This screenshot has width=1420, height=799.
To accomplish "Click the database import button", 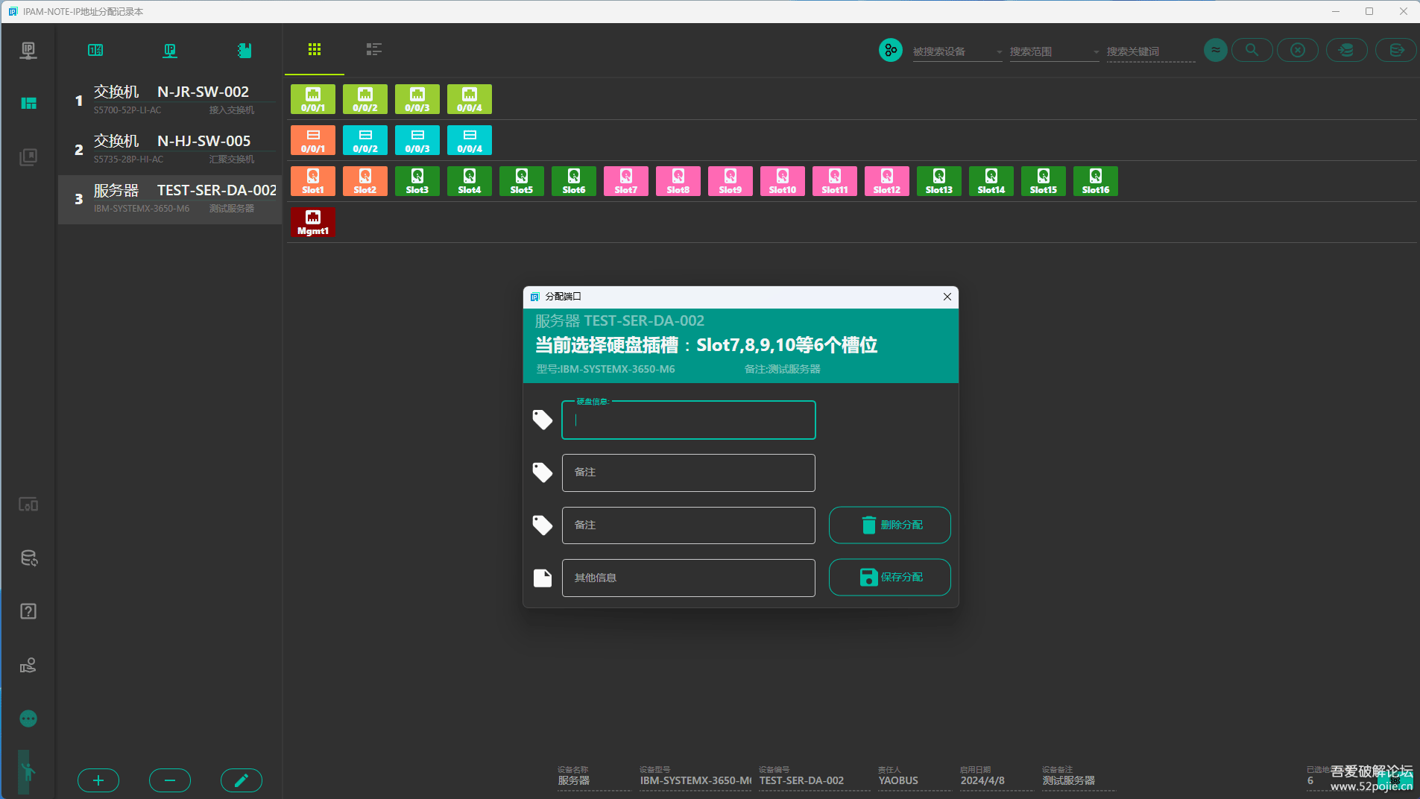I will pos(1347,50).
